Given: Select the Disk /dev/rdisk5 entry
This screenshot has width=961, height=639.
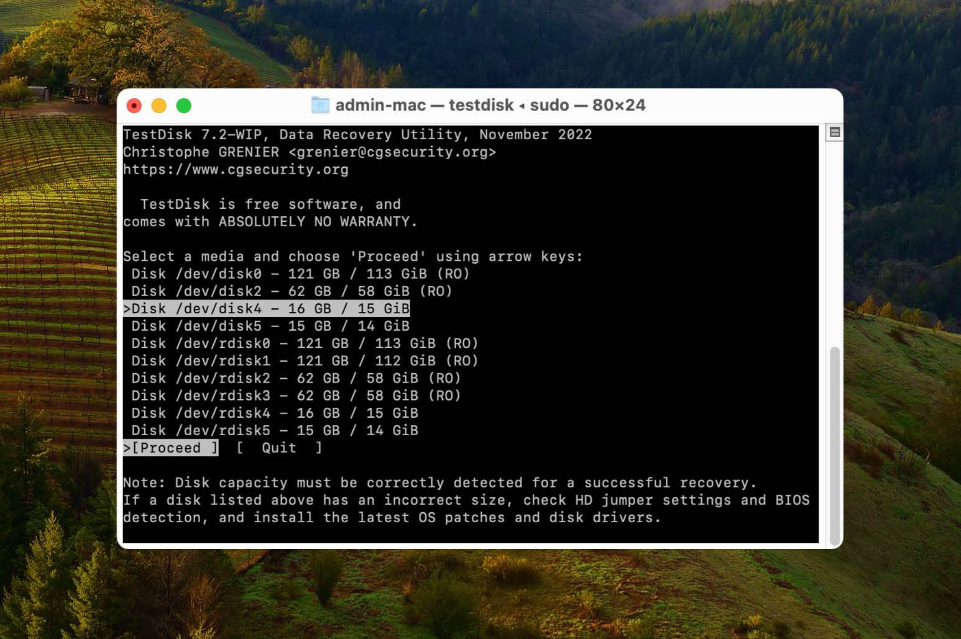Looking at the screenshot, I should [x=274, y=430].
